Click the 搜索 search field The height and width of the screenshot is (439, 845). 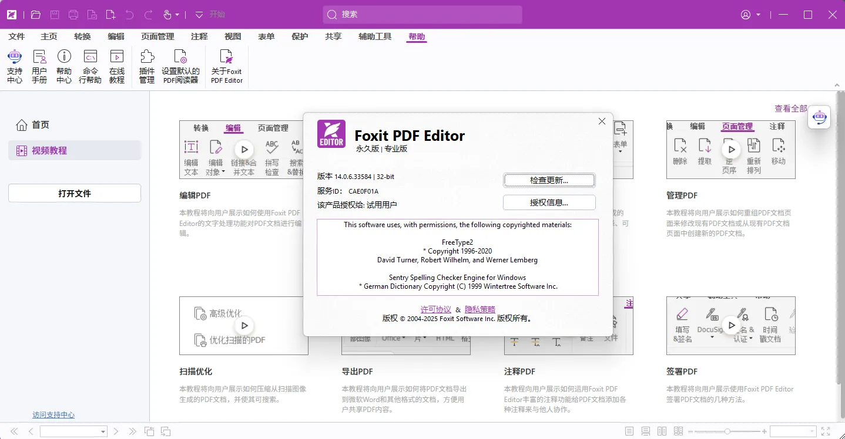point(422,15)
